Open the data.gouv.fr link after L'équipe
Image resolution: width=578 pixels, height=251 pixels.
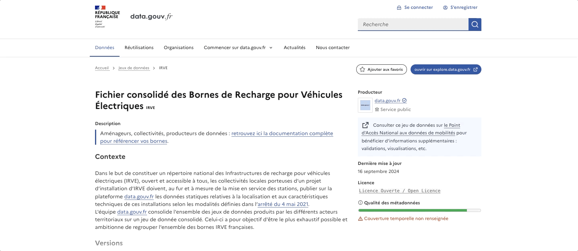pos(132,212)
